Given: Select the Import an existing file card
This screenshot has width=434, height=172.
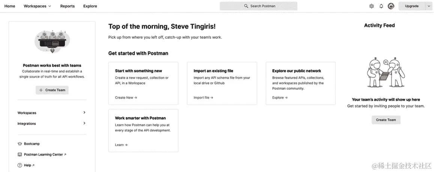Looking at the screenshot, I should [x=222, y=83].
